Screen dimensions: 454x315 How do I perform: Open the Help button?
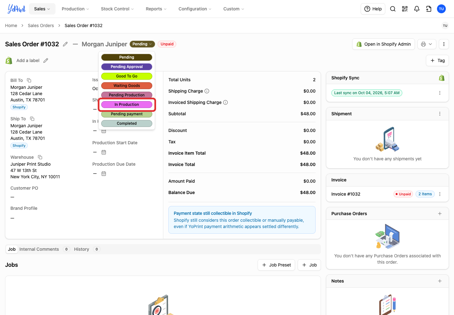point(373,9)
